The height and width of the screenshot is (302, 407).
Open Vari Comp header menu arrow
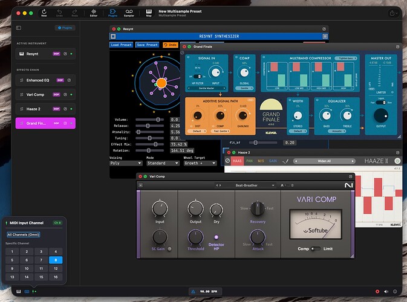(x=140, y=185)
